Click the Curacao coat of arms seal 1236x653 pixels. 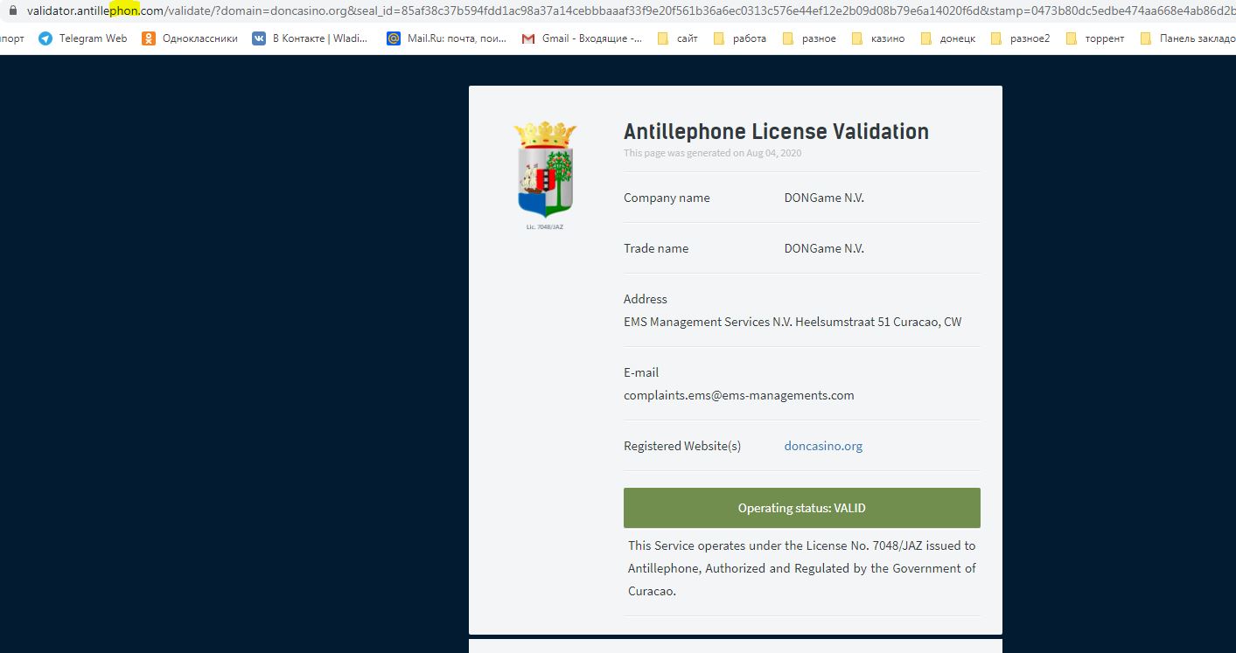[545, 169]
